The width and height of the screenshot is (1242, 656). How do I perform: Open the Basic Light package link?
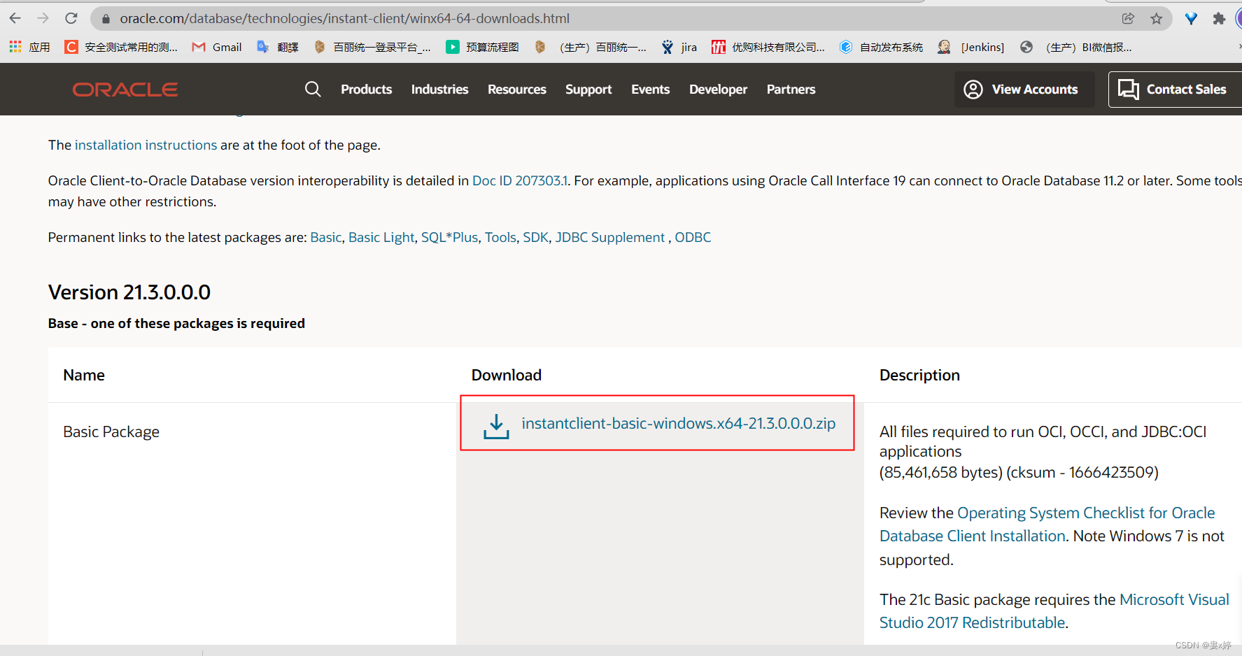pyautogui.click(x=381, y=237)
